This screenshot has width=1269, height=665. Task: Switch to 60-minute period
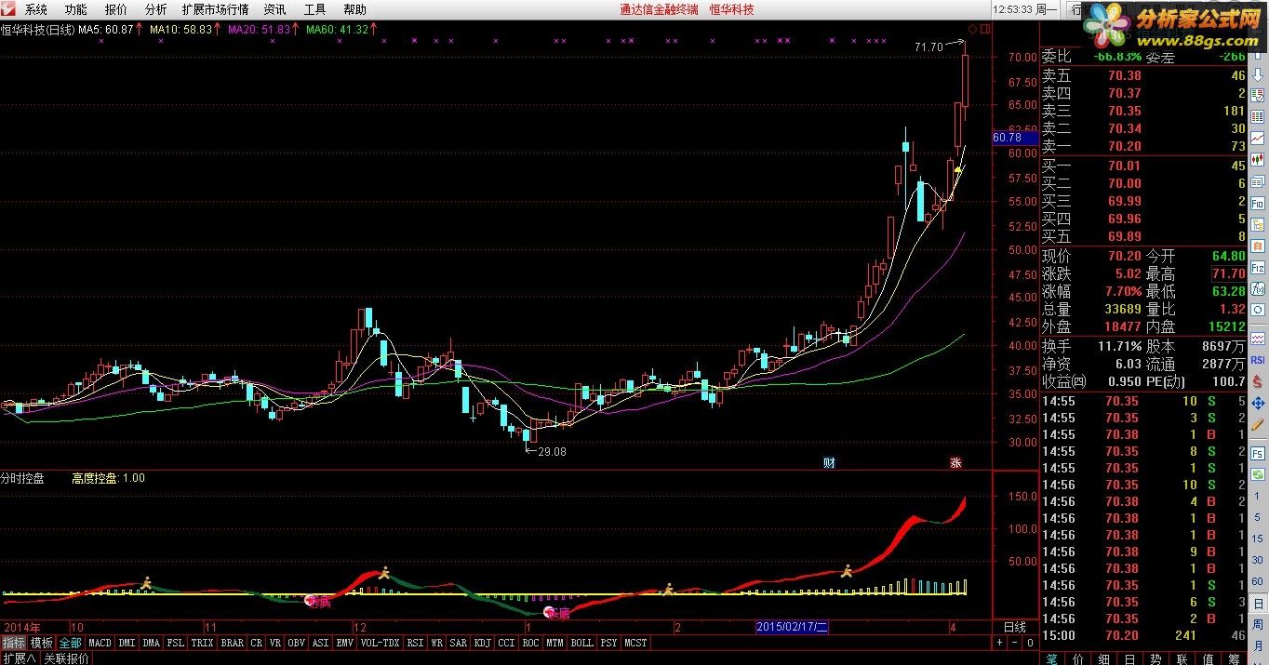tap(1257, 581)
